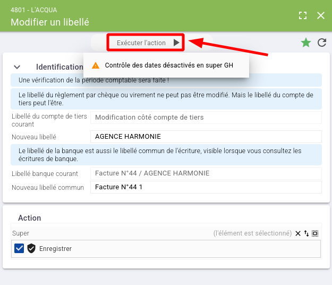
Task: Collapse the Identification section chevron
Action: tap(17, 67)
